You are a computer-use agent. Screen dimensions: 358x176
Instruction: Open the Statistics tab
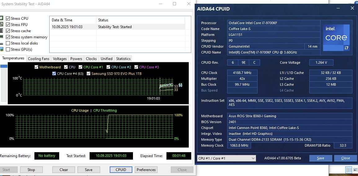(123, 58)
